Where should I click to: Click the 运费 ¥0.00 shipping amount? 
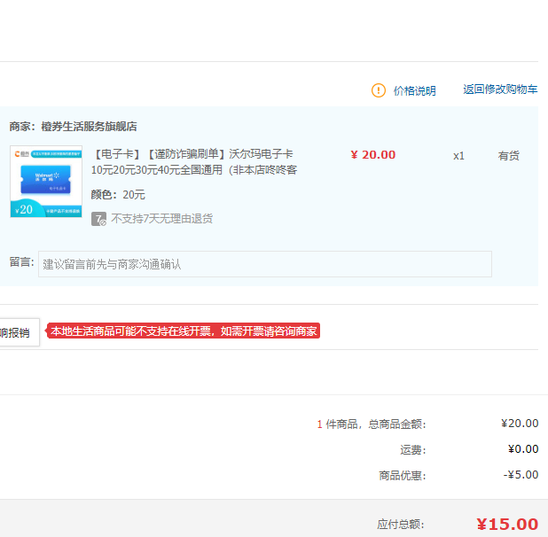point(522,449)
